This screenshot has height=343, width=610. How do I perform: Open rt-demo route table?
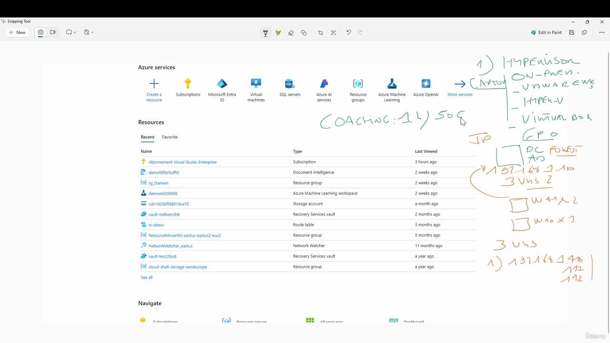pos(156,225)
